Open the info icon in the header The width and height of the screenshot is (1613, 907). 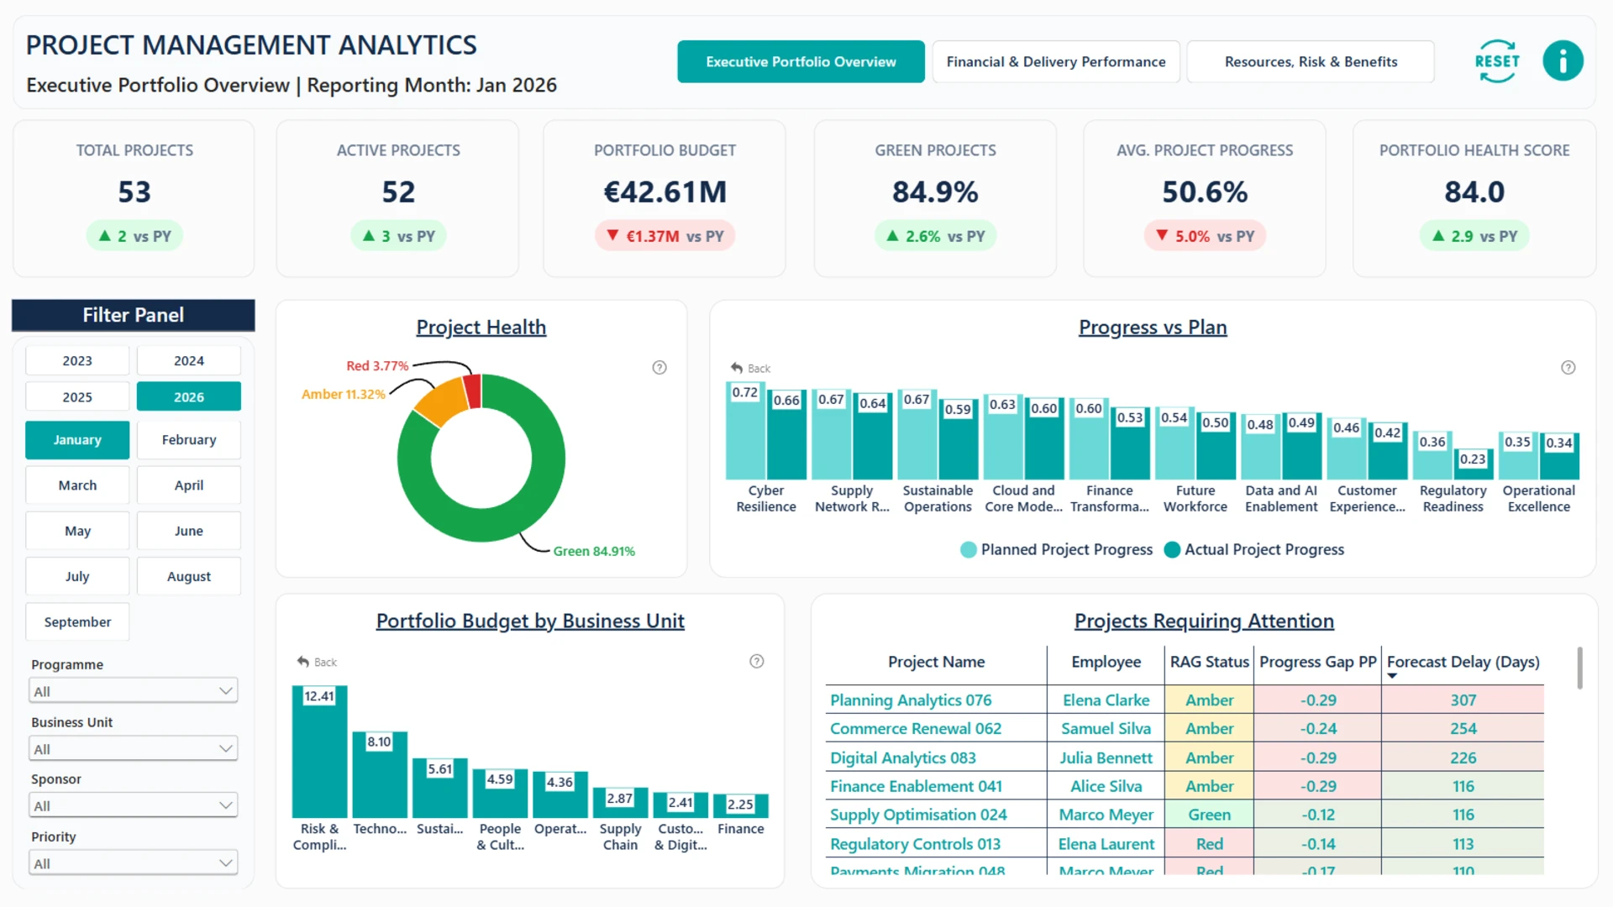[x=1563, y=61]
